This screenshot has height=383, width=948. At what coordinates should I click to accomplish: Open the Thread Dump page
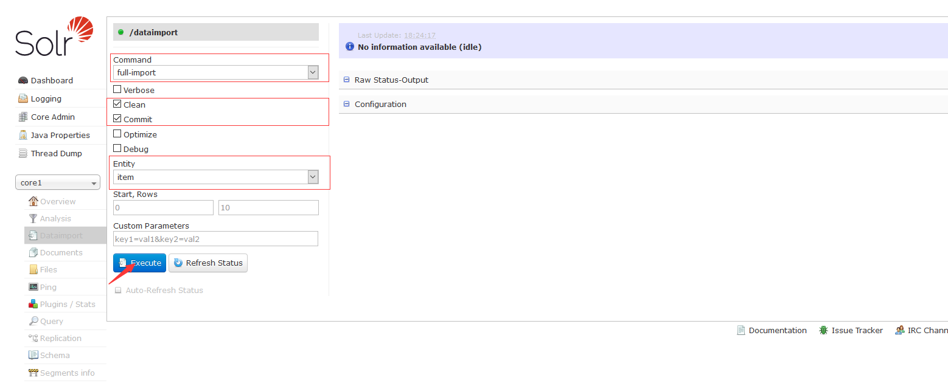tap(57, 153)
